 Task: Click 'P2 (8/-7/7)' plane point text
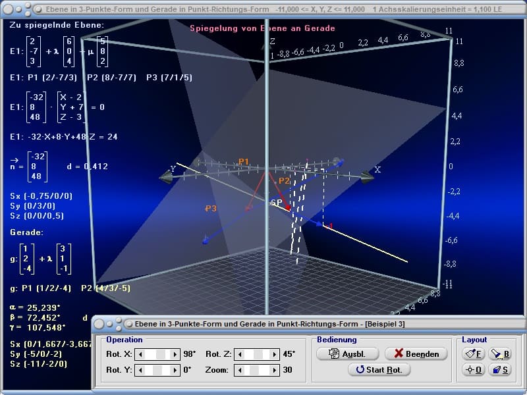point(111,78)
